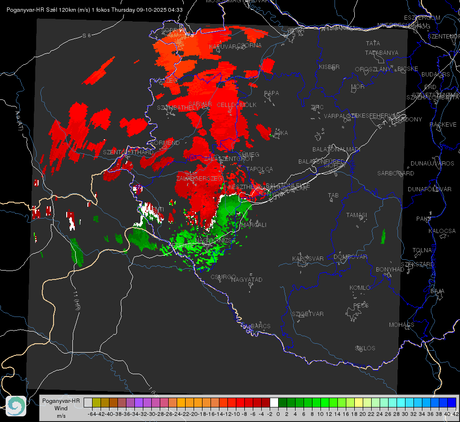This screenshot has width=460, height=422.
Task: Select the white swatch in the wind legend
Action: 274,402
